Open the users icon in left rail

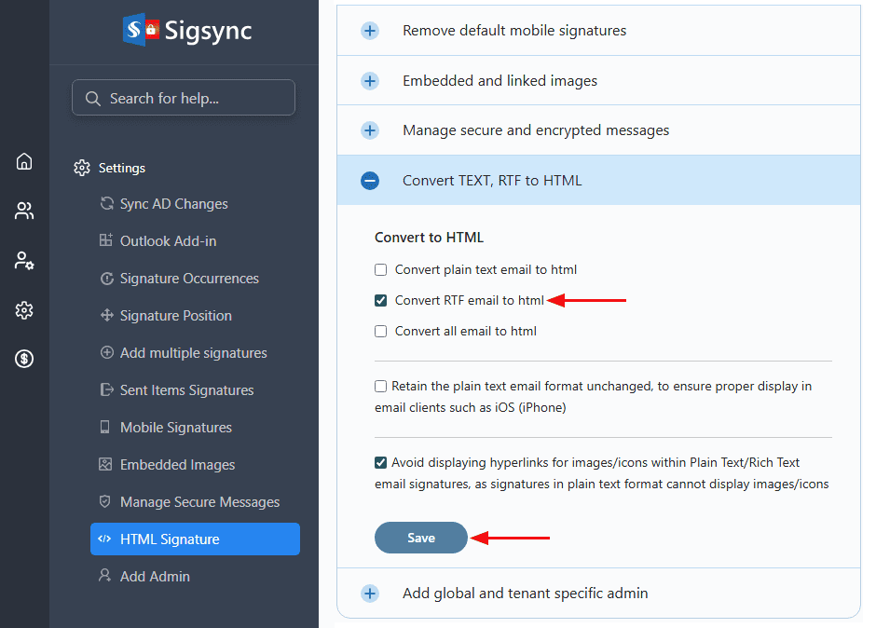coord(24,211)
